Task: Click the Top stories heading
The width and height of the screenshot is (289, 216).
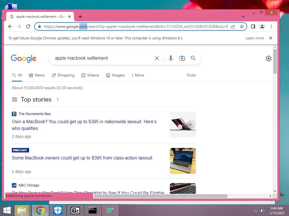Action: [x=36, y=100]
